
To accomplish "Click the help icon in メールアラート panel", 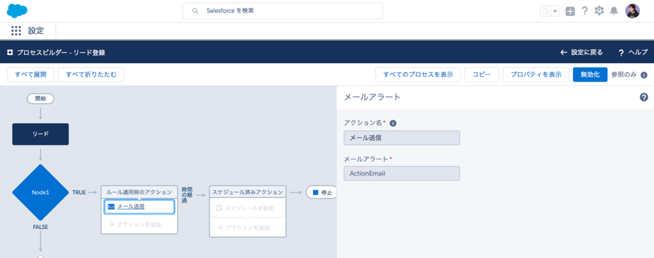I will pos(644,98).
